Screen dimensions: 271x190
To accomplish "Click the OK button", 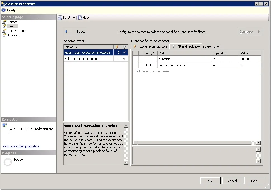I will coord(210,181).
